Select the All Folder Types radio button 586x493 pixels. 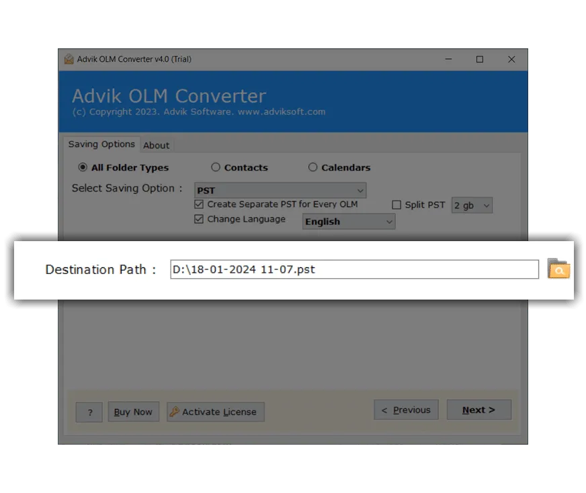(x=83, y=167)
